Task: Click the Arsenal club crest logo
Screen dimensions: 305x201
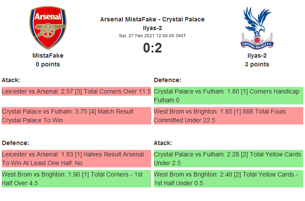Action: pyautogui.click(x=47, y=28)
